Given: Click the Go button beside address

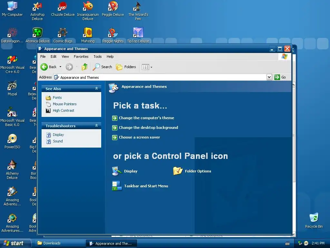Looking at the screenshot, I should tap(280, 77).
